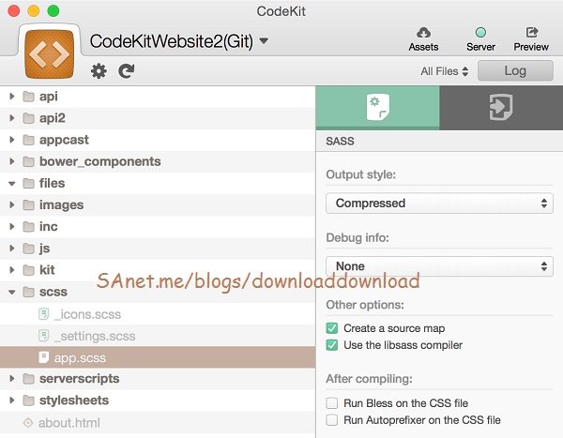Click the kit folder icon
This screenshot has width=563, height=438.
click(28, 270)
